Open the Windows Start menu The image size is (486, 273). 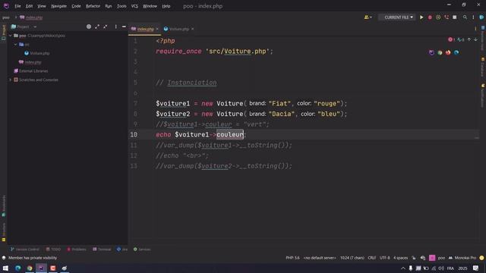click(x=5, y=268)
